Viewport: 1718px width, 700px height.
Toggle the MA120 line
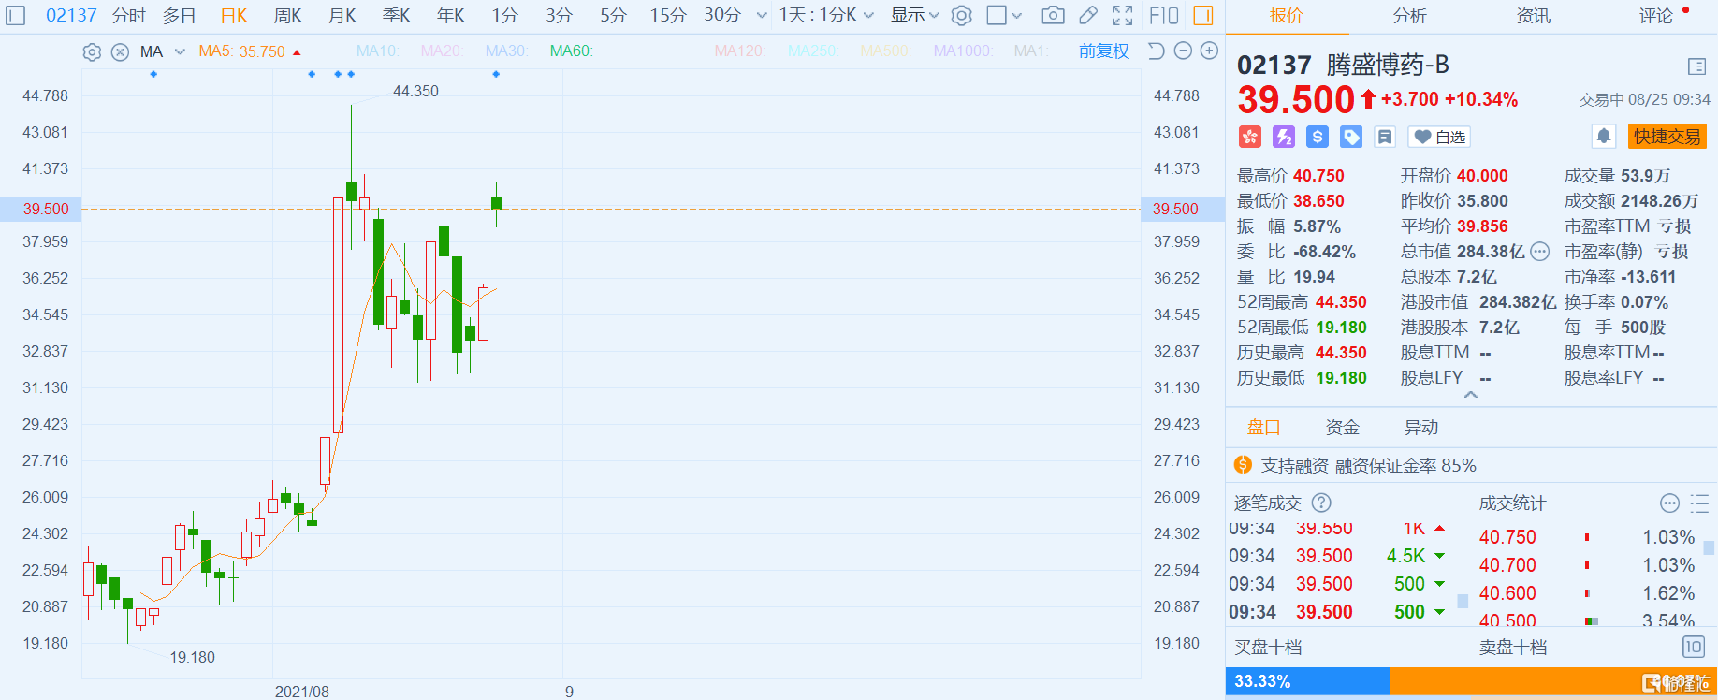pyautogui.click(x=740, y=51)
